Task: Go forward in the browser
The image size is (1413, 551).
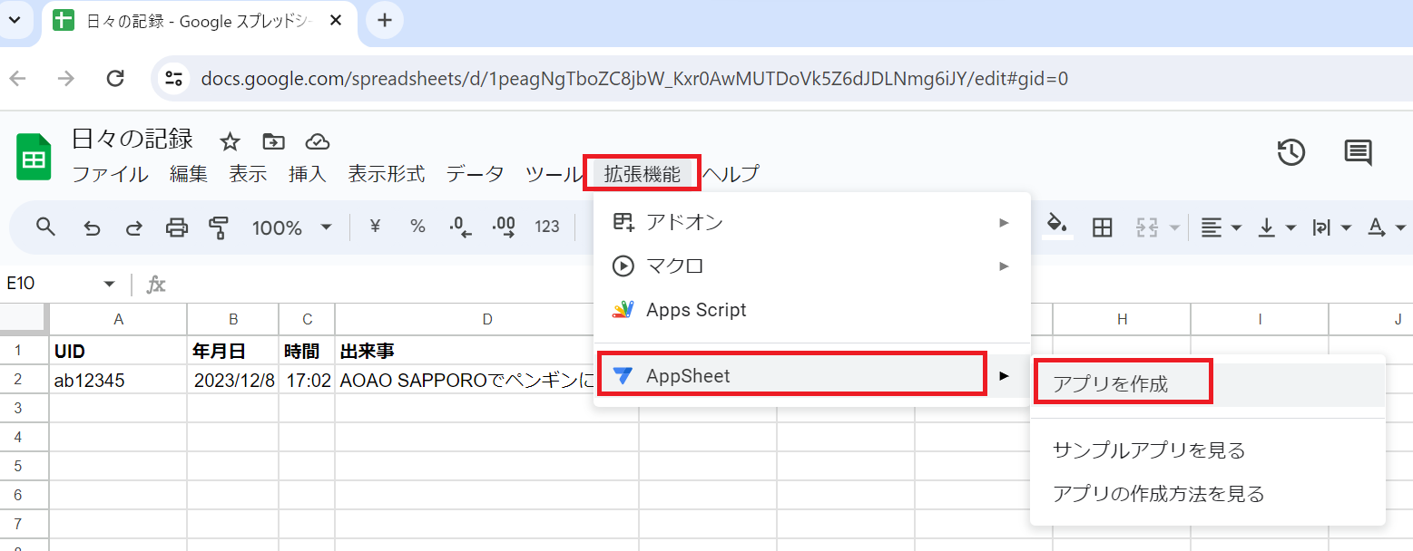Action: coord(66,79)
